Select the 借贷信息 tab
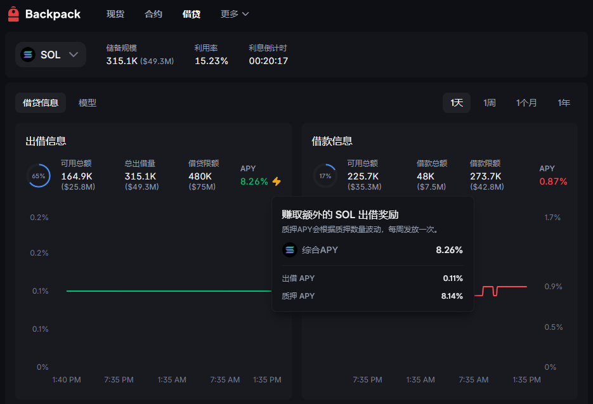This screenshot has height=404, width=593. pyautogui.click(x=41, y=103)
